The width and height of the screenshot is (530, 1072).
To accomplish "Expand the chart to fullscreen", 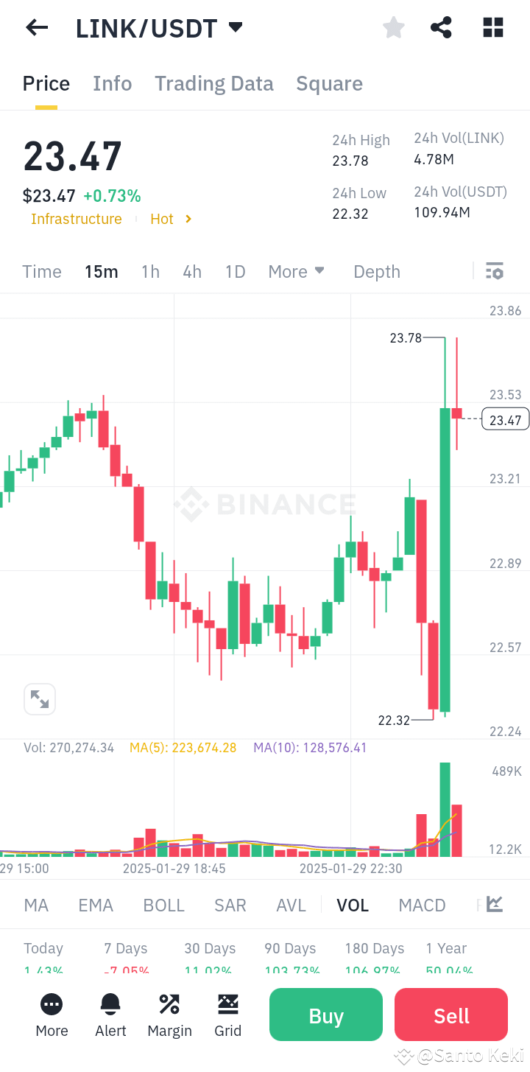I will click(x=40, y=698).
